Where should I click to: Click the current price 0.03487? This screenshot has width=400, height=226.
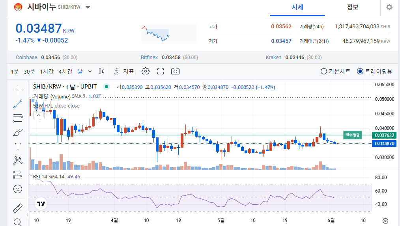pyautogui.click(x=39, y=28)
